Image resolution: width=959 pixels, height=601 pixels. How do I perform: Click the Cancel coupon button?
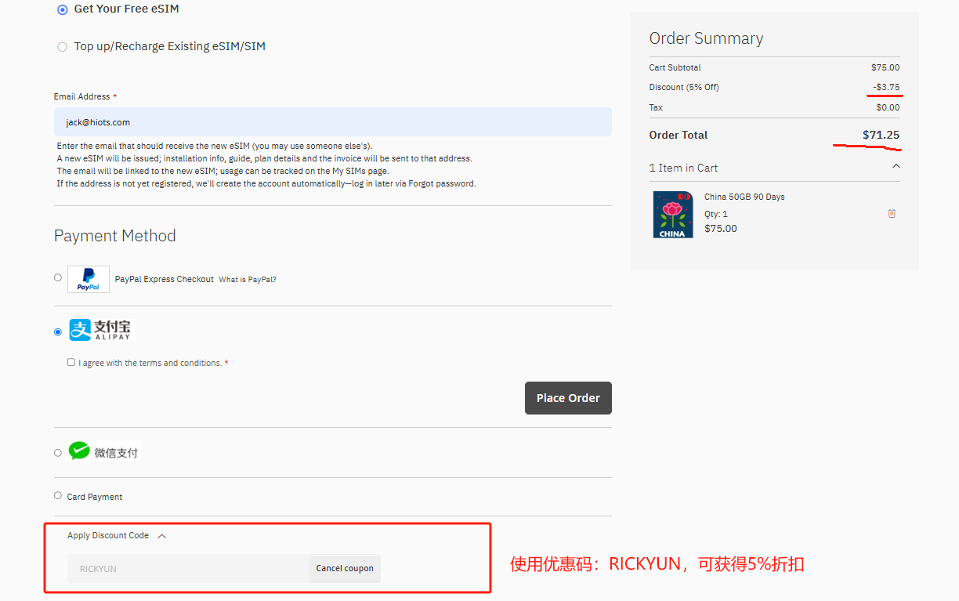click(x=345, y=569)
